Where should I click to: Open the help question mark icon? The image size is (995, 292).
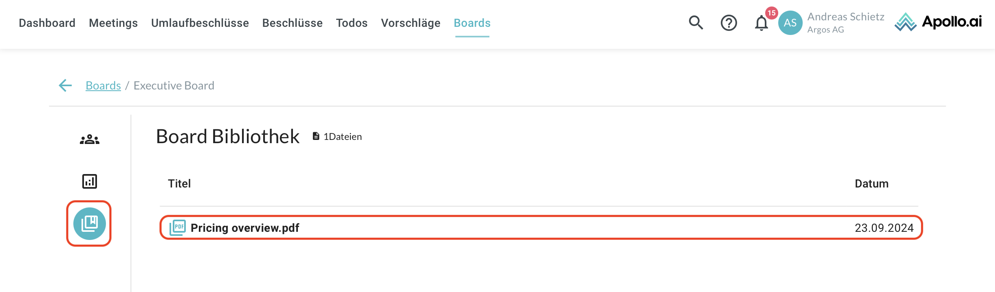729,23
